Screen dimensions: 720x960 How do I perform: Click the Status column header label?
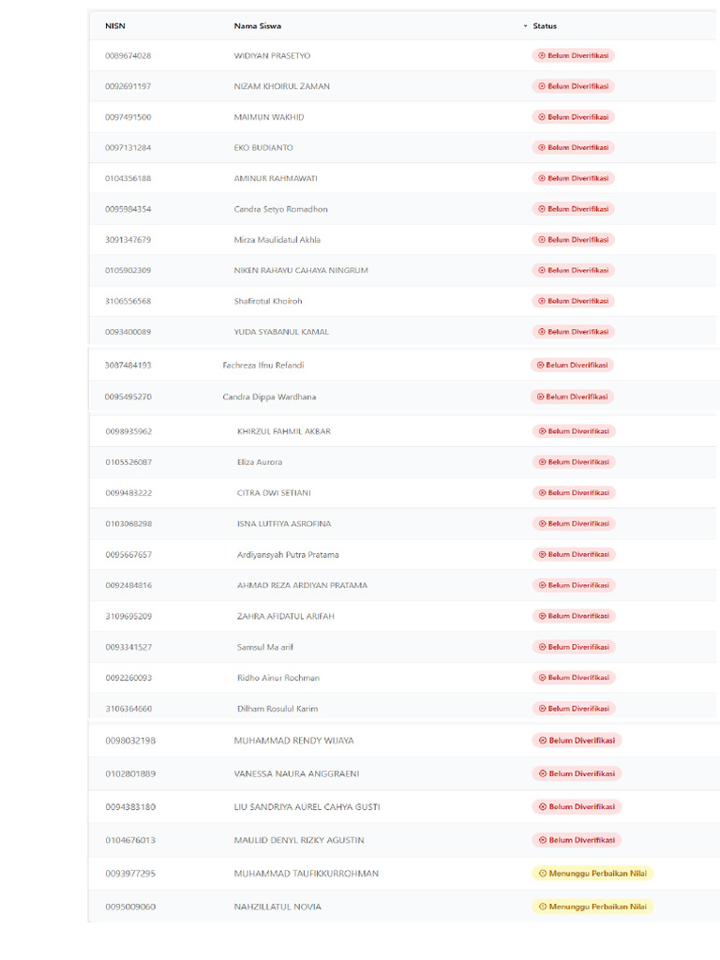(x=545, y=26)
